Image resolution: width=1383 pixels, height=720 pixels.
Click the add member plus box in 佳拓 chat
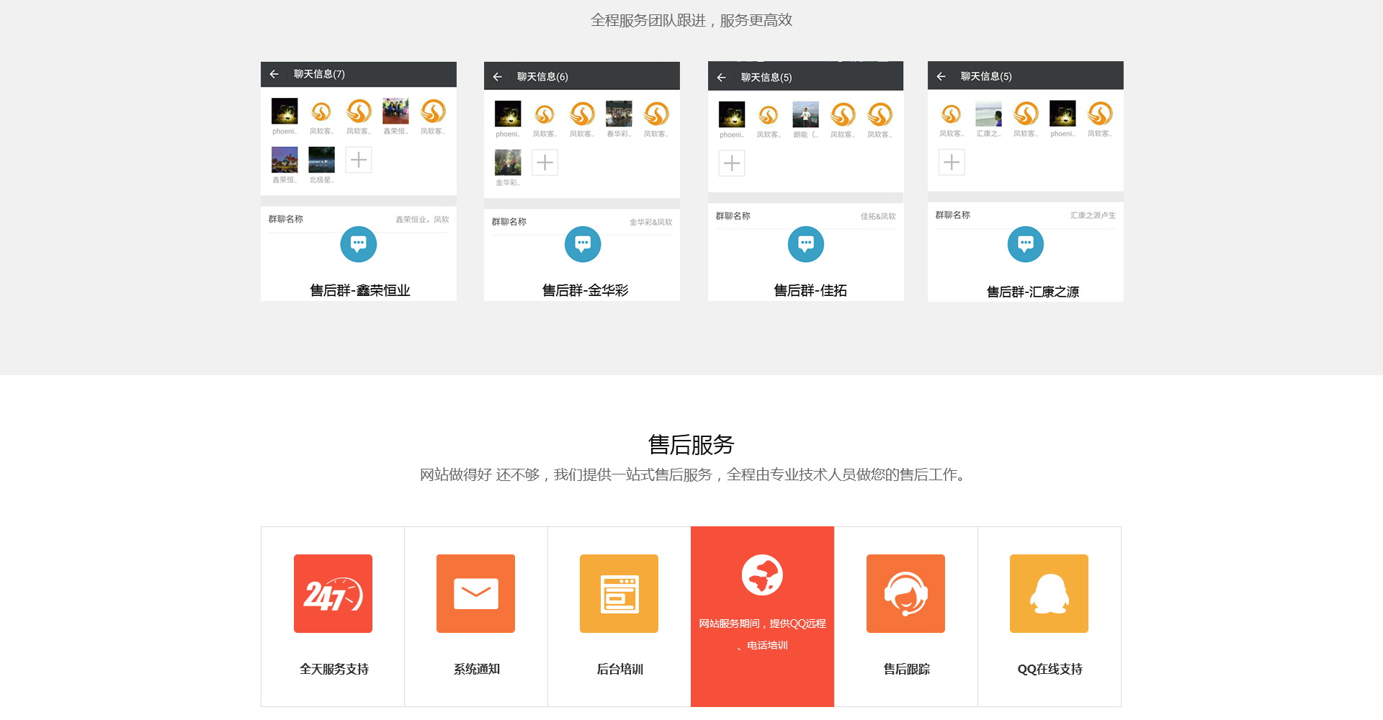(732, 163)
